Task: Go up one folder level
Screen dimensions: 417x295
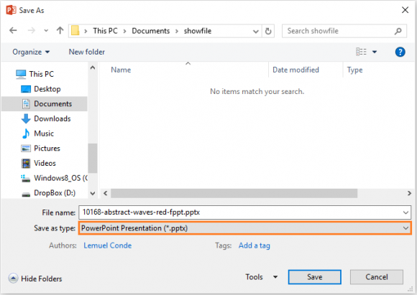Action: tap(60, 31)
